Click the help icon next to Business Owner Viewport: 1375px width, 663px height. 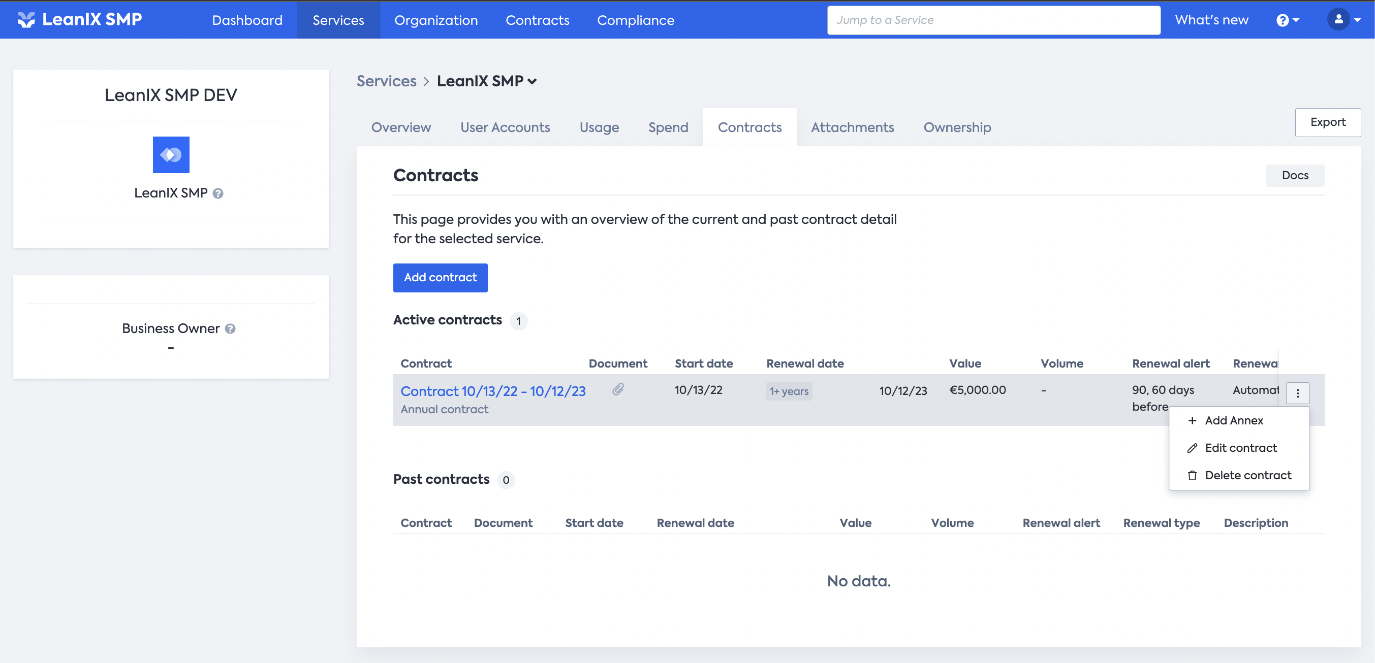point(230,328)
